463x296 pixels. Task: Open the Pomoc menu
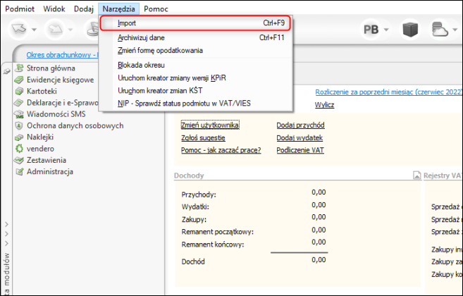pyautogui.click(x=156, y=7)
